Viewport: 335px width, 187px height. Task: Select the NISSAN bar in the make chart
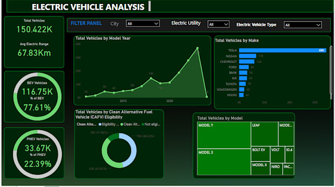(247, 56)
